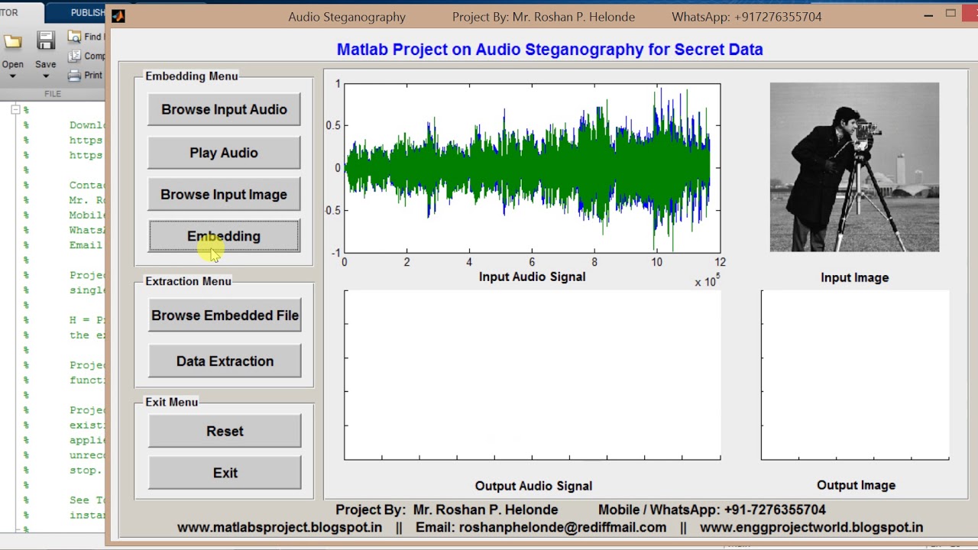
Task: Click the Reset button
Action: coord(225,432)
